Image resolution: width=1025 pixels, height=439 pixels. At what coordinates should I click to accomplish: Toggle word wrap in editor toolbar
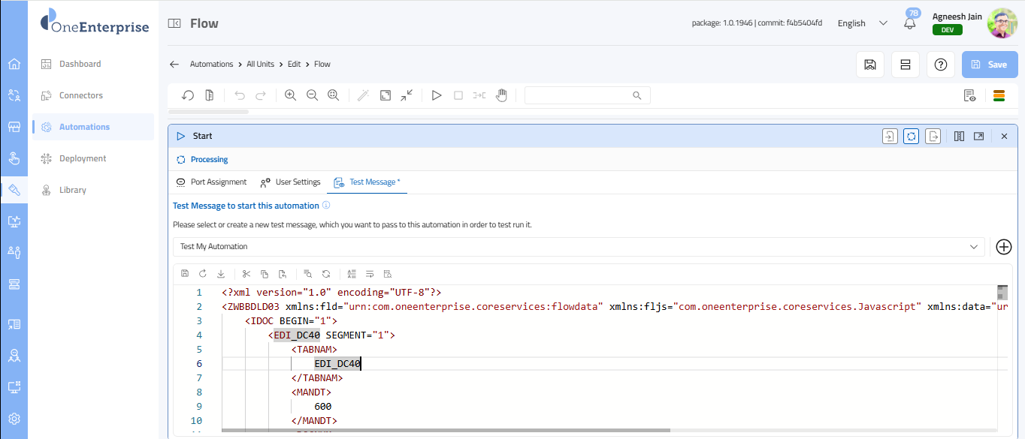(x=370, y=274)
